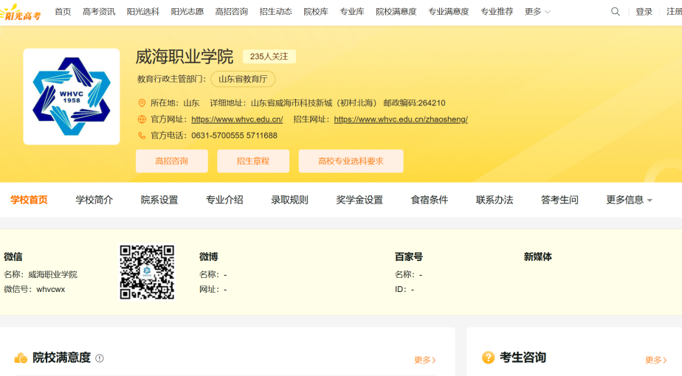Click the orange 高招咨询 button

click(172, 161)
